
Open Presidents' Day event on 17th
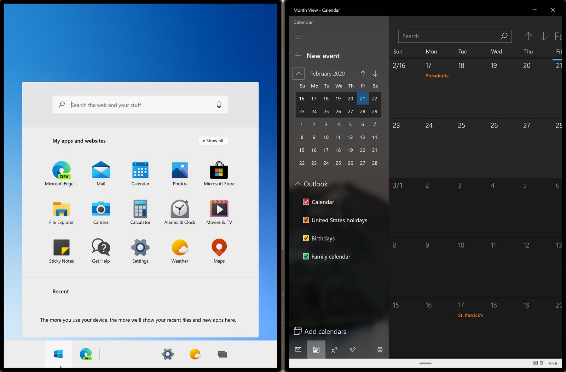(437, 76)
